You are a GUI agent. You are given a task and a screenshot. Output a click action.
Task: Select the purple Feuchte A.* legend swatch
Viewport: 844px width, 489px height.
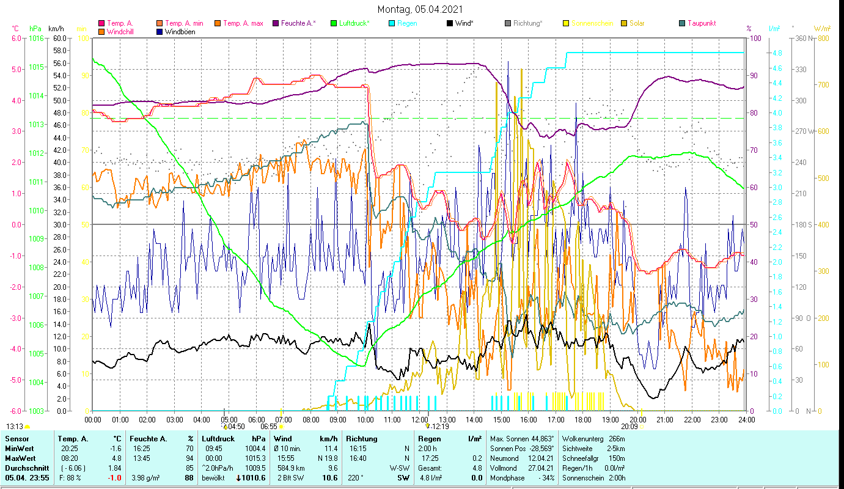276,24
